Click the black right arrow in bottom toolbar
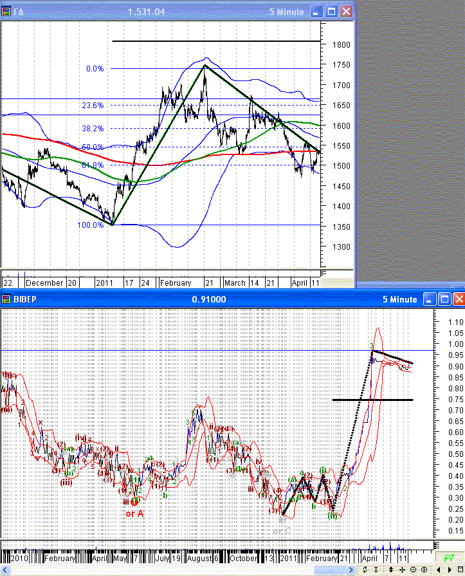Screen dimensions: 465x576 (x=450, y=570)
